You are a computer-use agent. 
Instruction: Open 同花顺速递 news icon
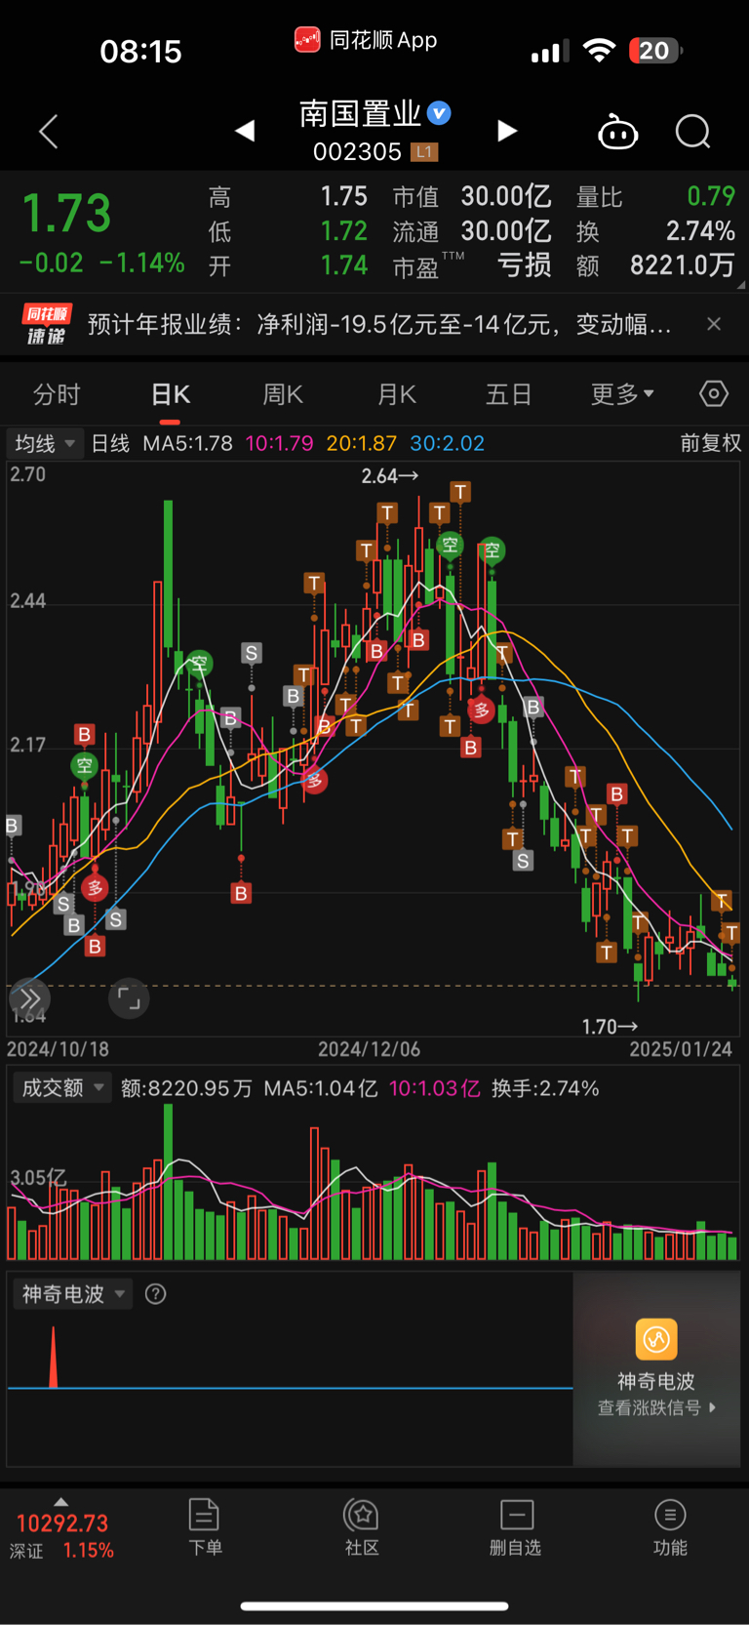[47, 324]
